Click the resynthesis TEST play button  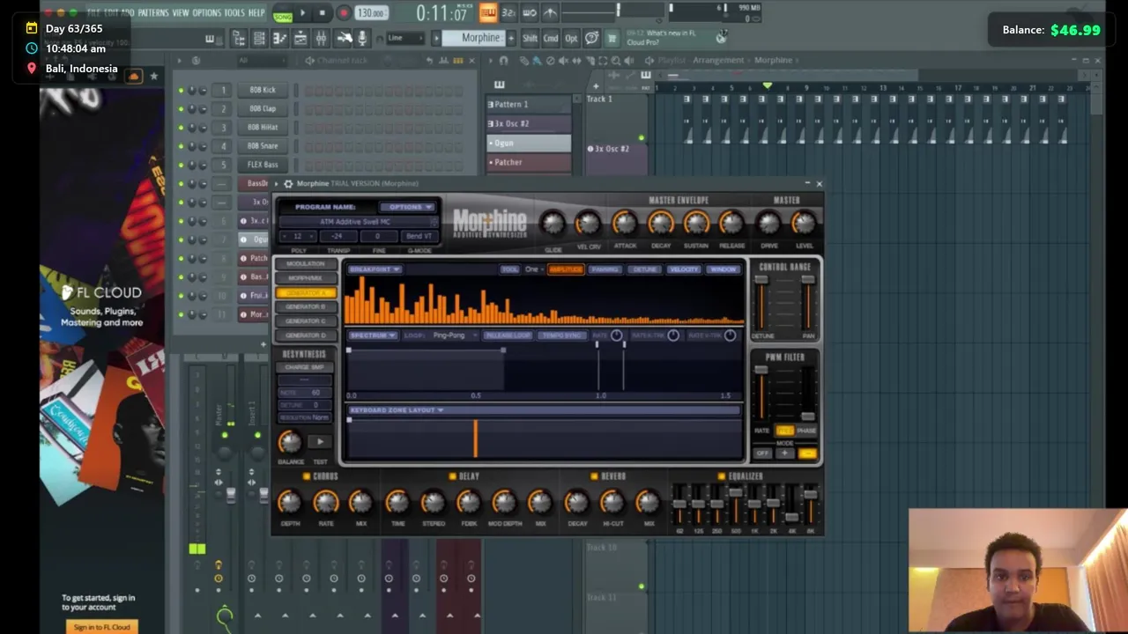click(320, 442)
